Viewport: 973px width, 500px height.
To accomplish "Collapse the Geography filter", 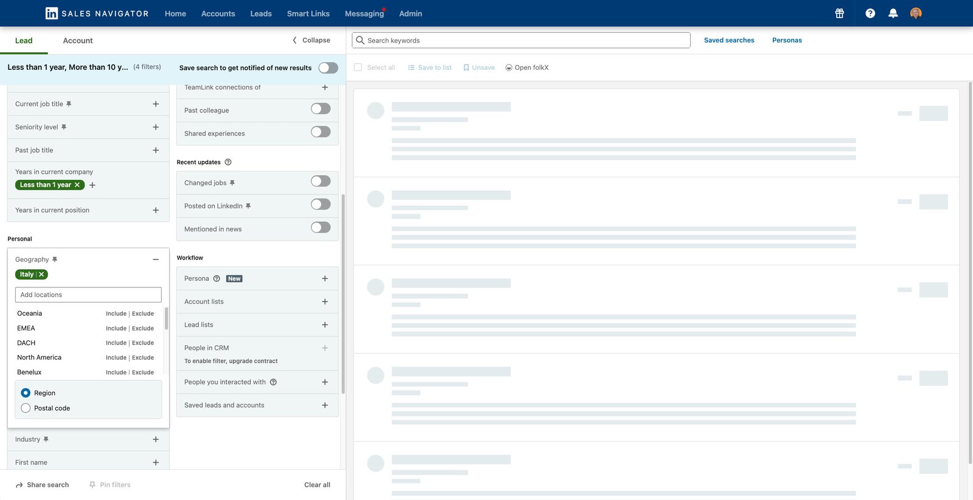I will (156, 259).
